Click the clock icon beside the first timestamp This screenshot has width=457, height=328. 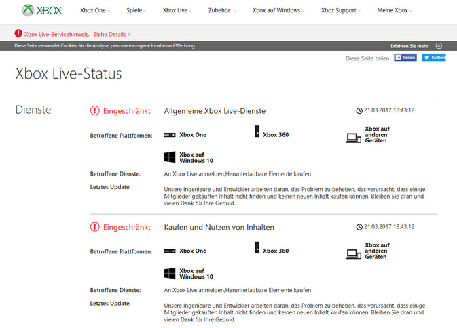[359, 110]
